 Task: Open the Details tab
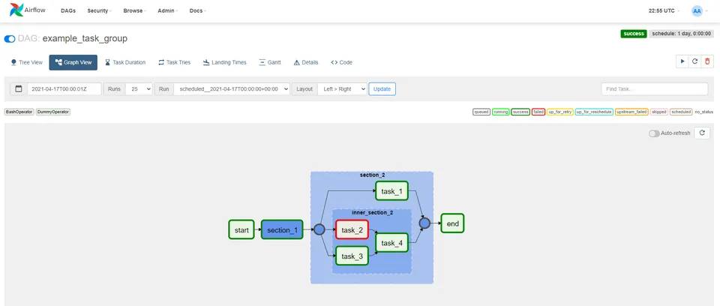point(306,62)
